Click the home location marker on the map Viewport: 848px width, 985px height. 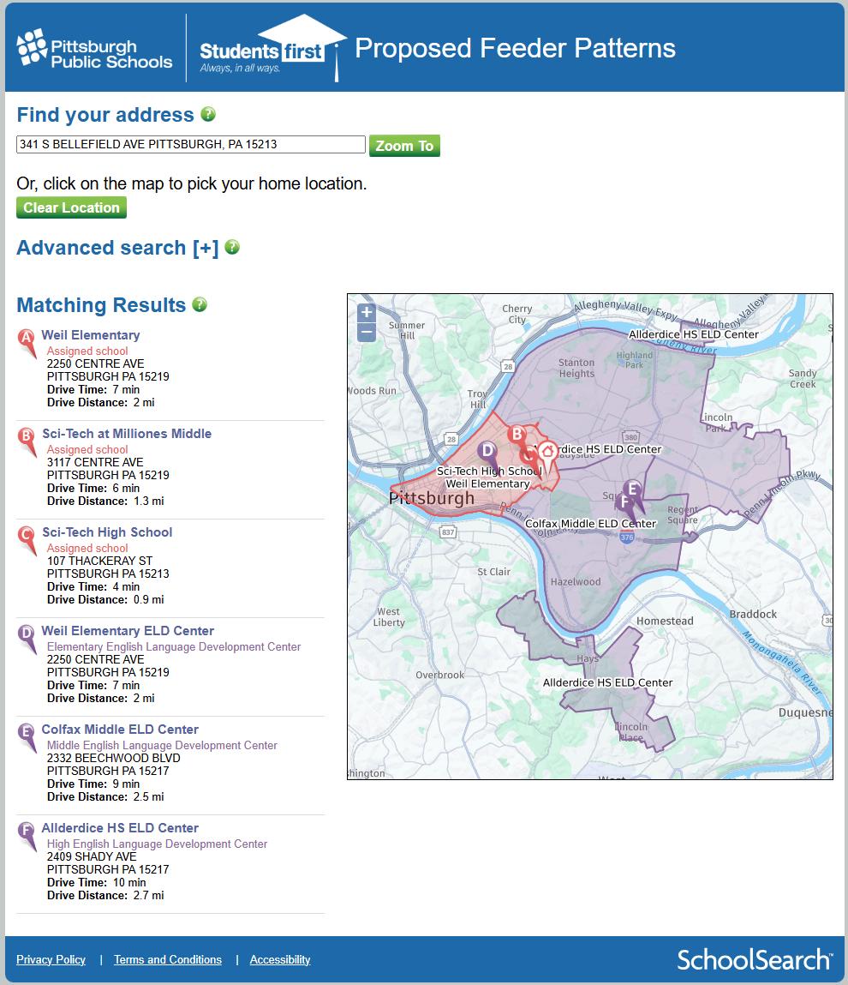(547, 453)
